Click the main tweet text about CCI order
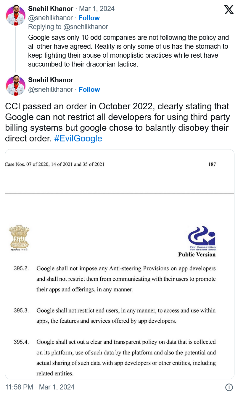238x396 pixels. click(x=118, y=122)
